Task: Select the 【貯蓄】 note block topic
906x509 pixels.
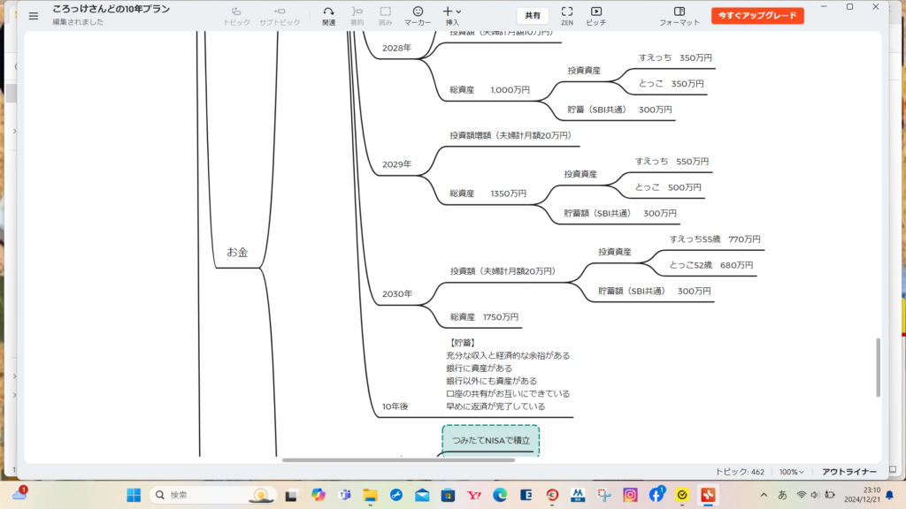Action: pyautogui.click(x=508, y=375)
